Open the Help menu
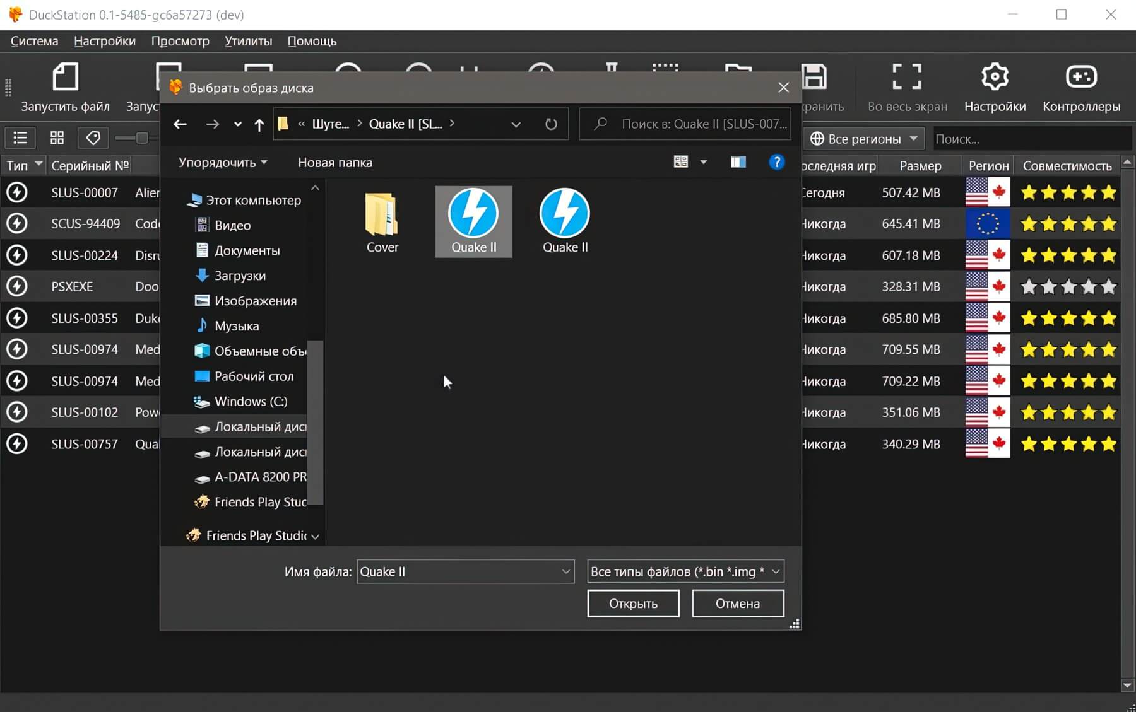Screen dimensions: 1136x712 (312, 41)
